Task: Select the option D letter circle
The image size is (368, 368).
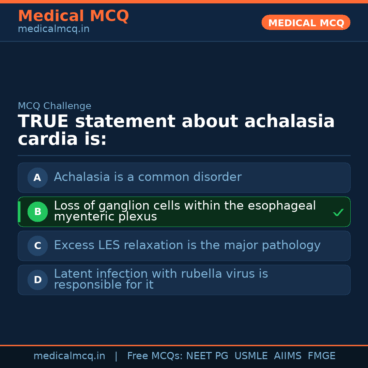Action: [37, 280]
